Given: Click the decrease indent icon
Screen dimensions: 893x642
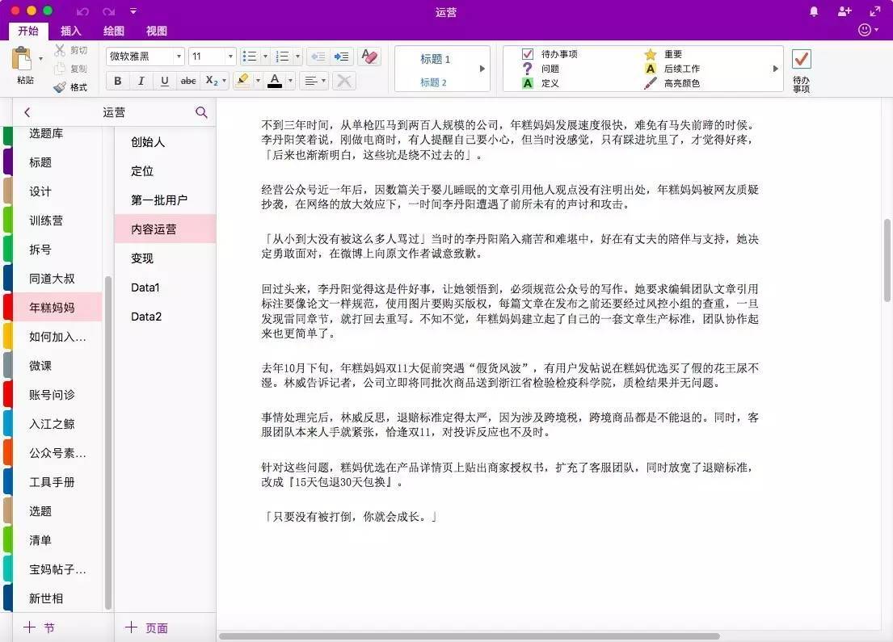Looking at the screenshot, I should (x=318, y=57).
